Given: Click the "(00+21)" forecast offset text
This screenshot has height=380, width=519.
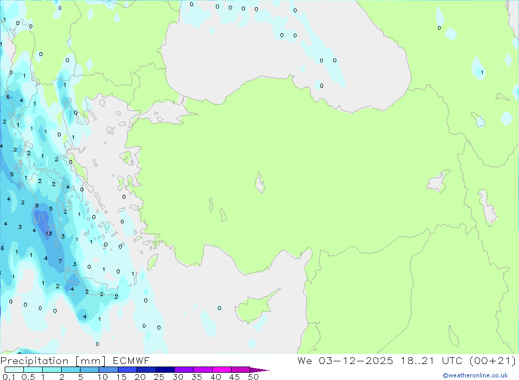Looking at the screenshot, I should point(493,361).
